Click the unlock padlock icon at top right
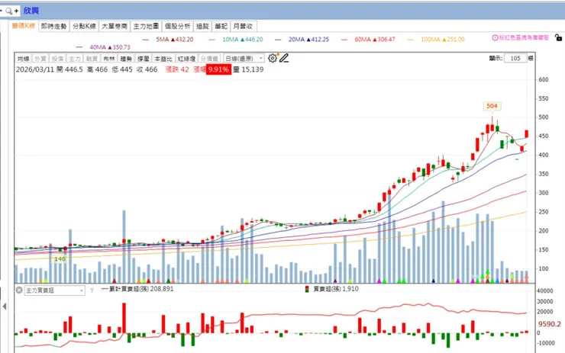This screenshot has height=353, width=565. [558, 37]
